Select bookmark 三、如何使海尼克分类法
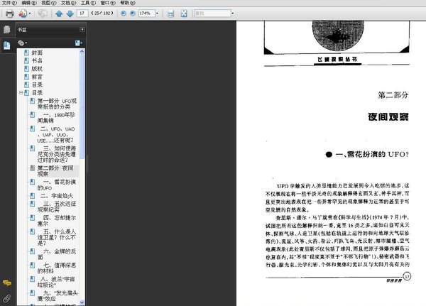This screenshot has width=426, height=306. [x=57, y=154]
